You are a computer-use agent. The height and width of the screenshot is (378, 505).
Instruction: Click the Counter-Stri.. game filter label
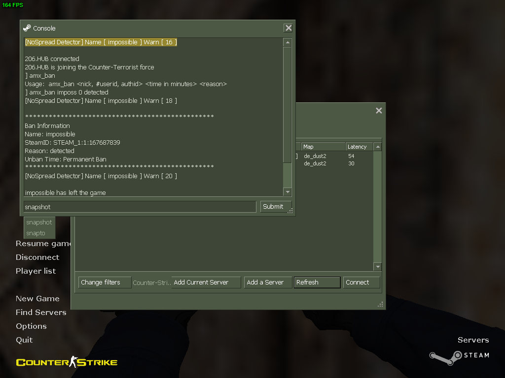(152, 283)
